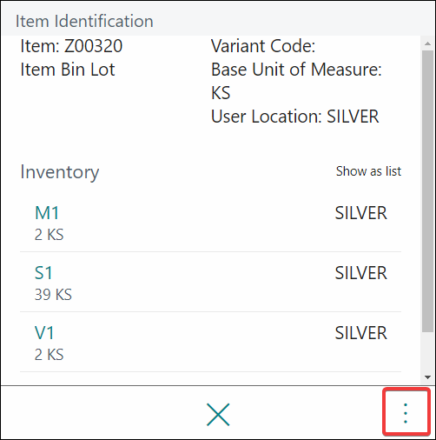Open the three-dot more actions menu
Screen dimensions: 436x440
click(406, 413)
